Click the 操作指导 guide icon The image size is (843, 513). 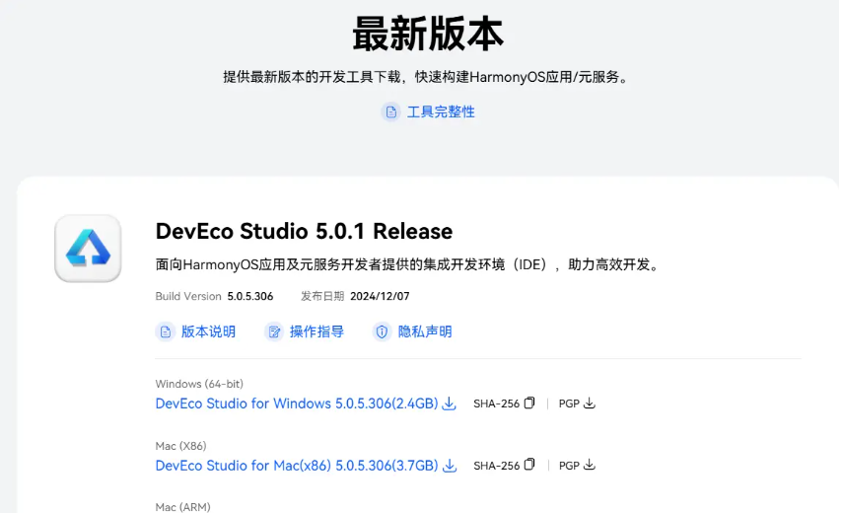pos(274,331)
